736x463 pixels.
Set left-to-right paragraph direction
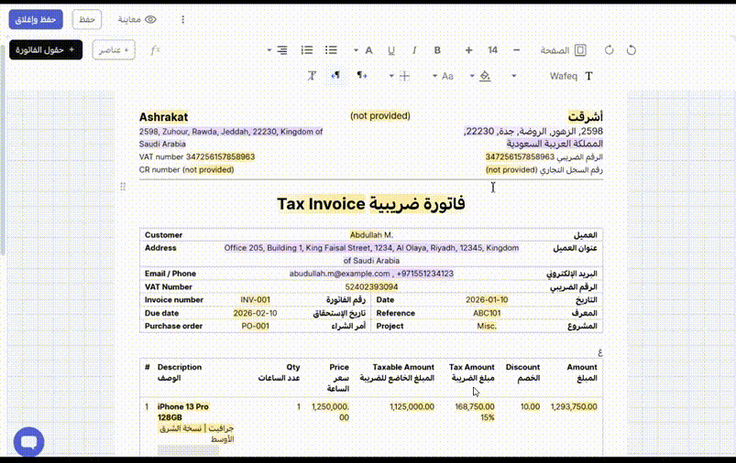click(x=361, y=75)
